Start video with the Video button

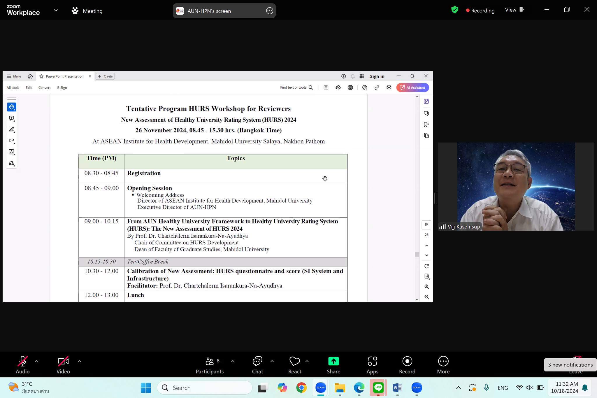63,365
